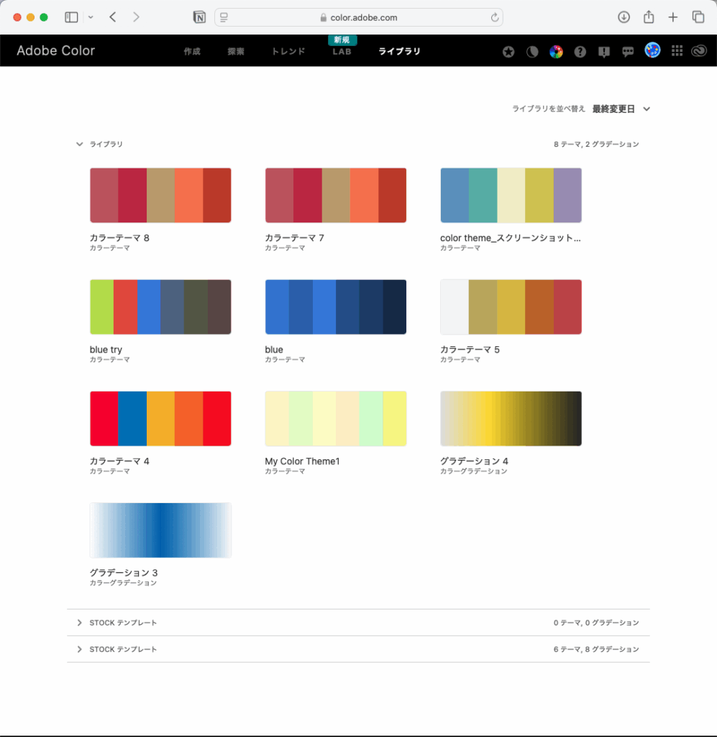Click the color.adobe.com address bar
Image resolution: width=717 pixels, height=737 pixels.
pyautogui.click(x=359, y=17)
